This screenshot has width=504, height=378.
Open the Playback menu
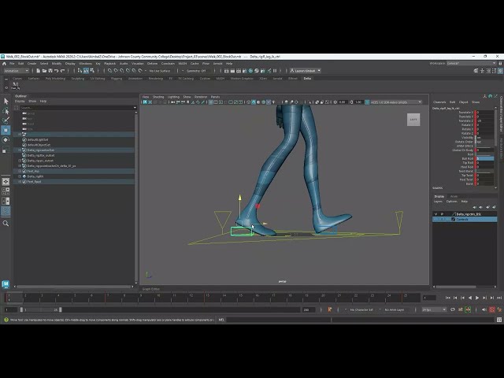click(x=110, y=64)
